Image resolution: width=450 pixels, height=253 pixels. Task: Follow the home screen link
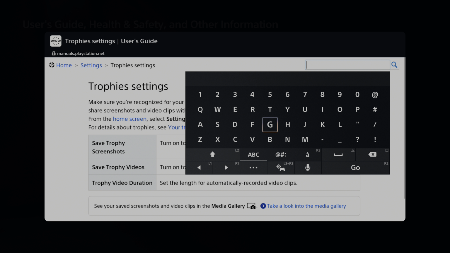click(130, 119)
